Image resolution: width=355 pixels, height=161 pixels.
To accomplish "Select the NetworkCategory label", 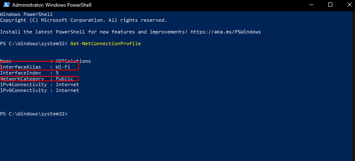I will [x=22, y=79].
